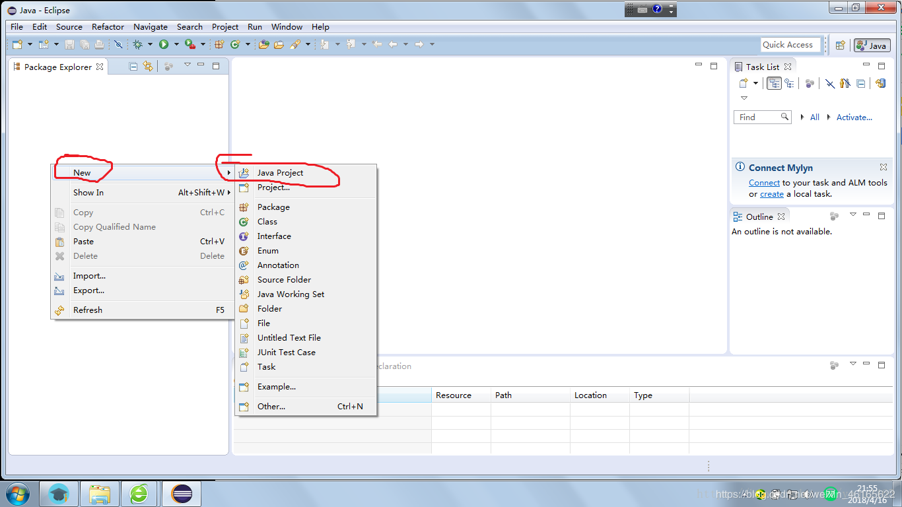Expand the New wizard dropdown arrow

29,44
